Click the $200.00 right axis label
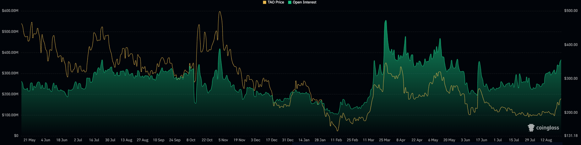 click(x=571, y=112)
